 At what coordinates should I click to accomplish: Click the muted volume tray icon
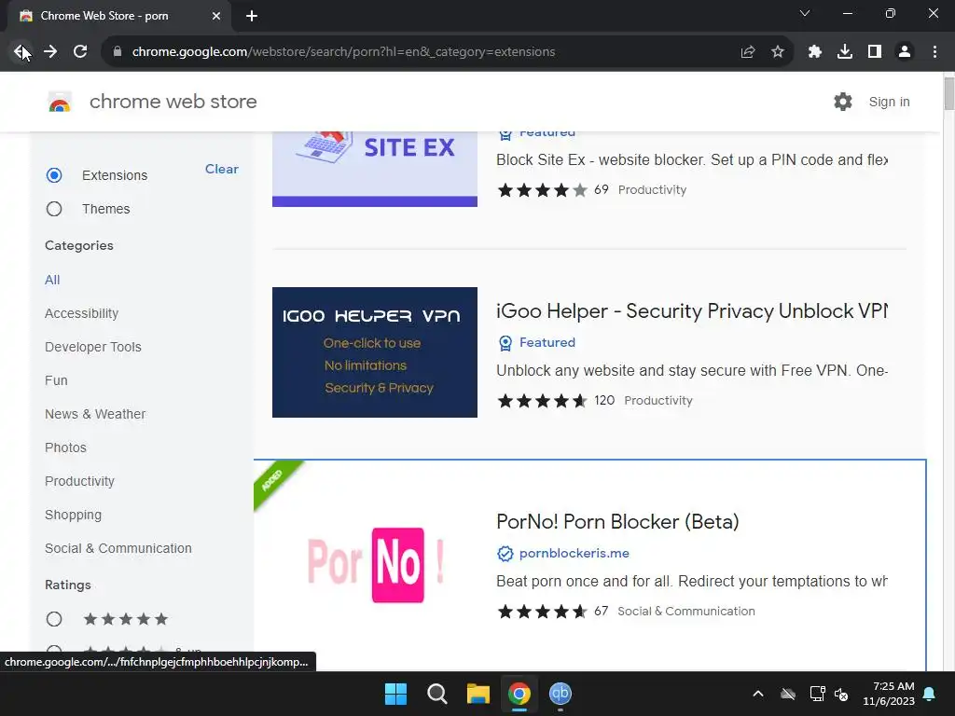841,694
